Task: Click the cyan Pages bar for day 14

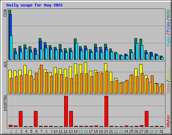Action: 77,51
